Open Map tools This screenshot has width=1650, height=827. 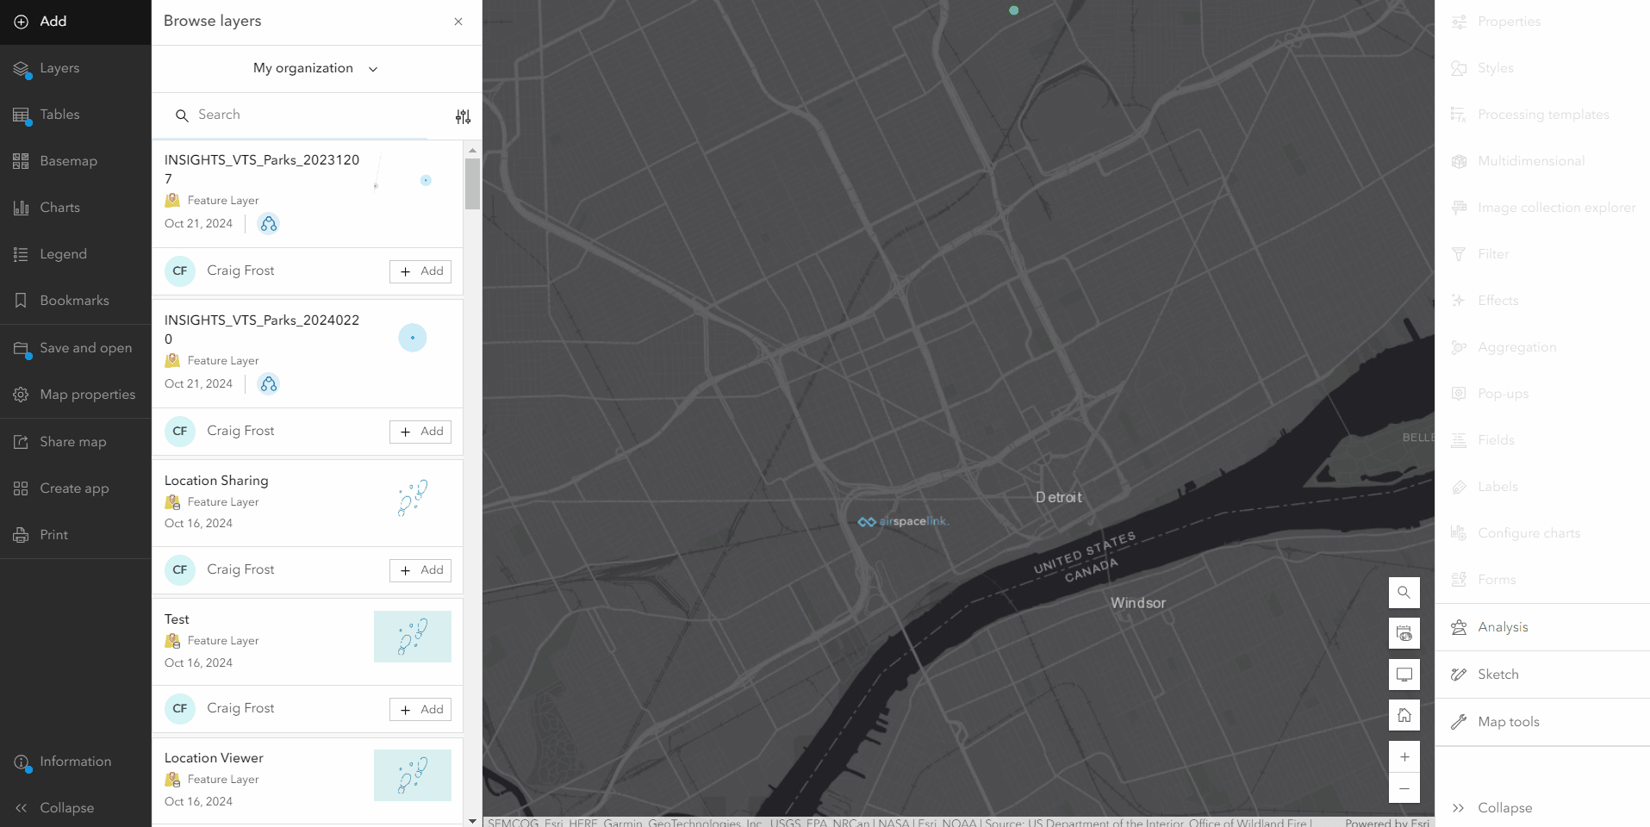pos(1509,722)
